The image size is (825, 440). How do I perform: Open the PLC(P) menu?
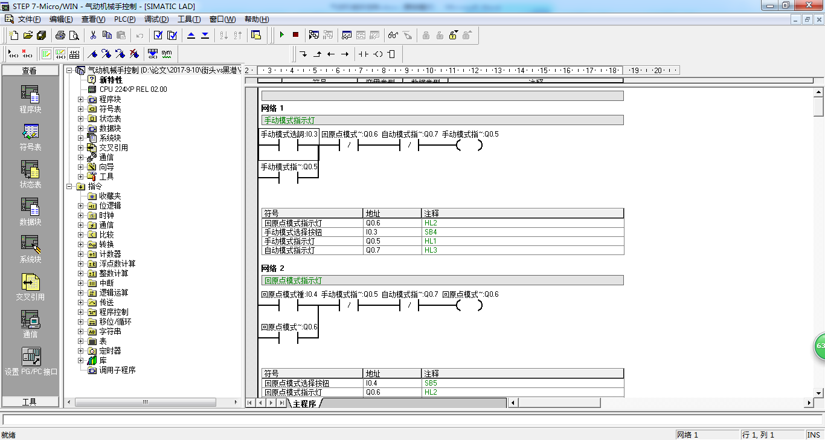click(124, 19)
